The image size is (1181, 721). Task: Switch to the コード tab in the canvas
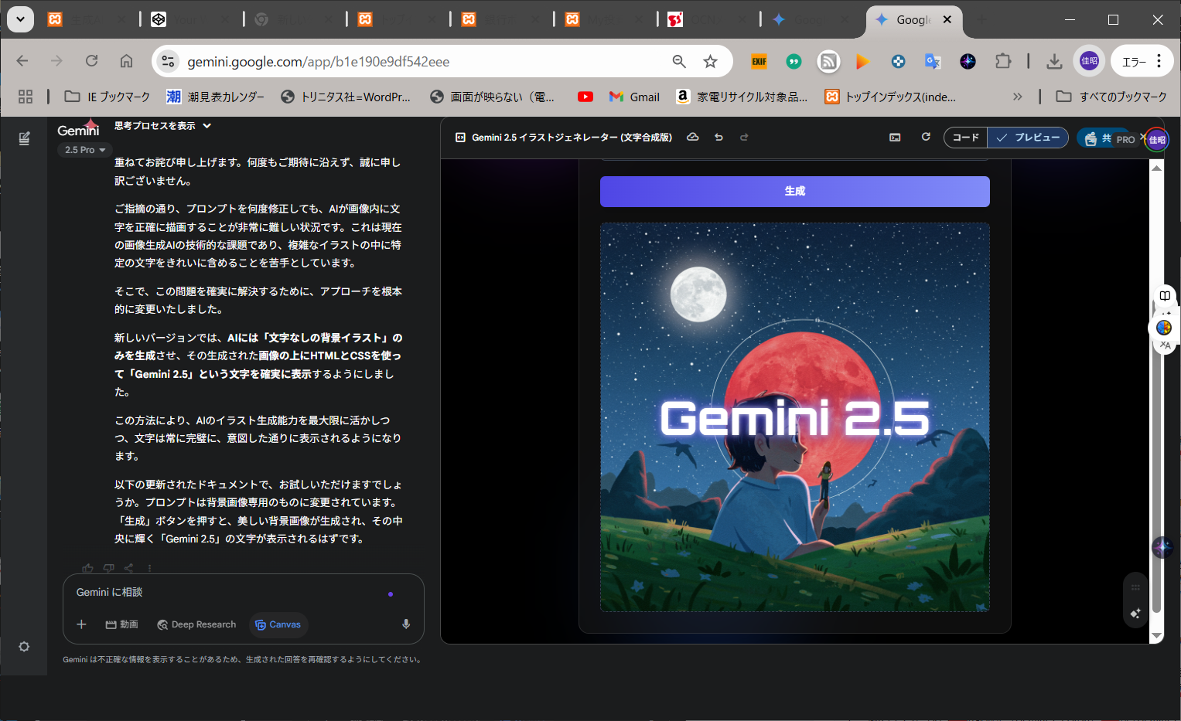[966, 138]
